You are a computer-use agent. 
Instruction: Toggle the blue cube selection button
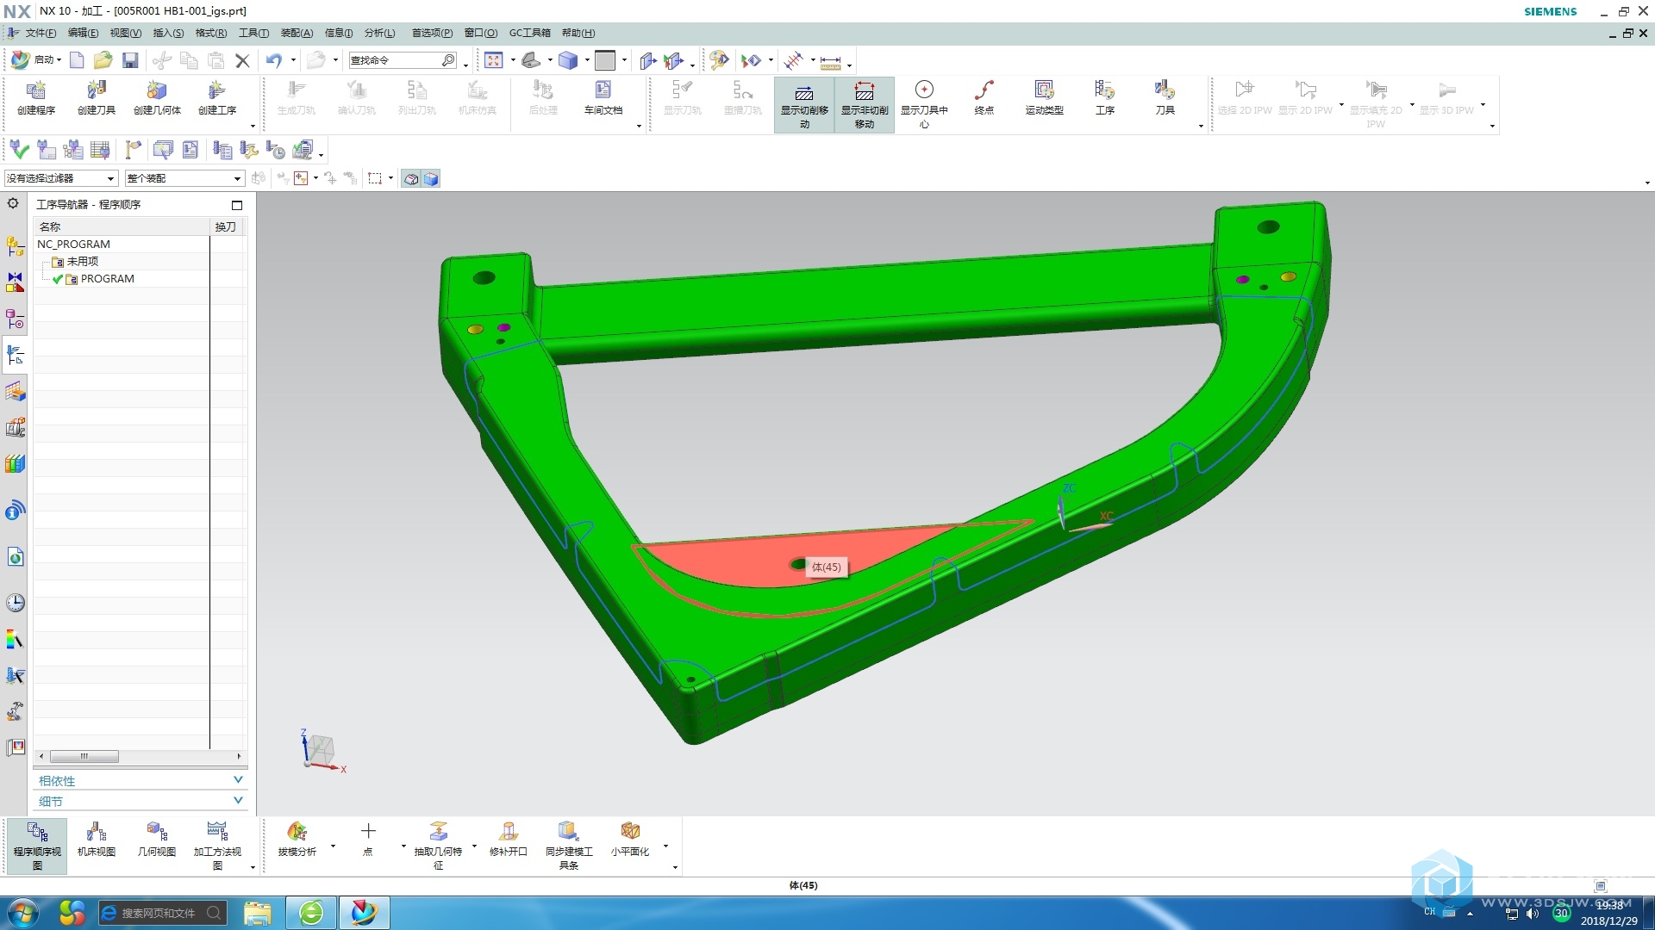[x=431, y=179]
